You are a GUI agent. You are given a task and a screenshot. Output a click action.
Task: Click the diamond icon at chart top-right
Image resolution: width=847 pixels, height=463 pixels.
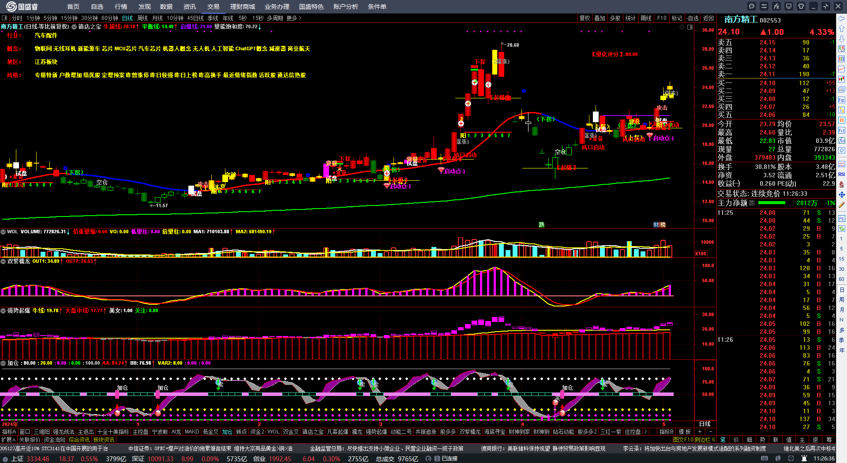(x=682, y=27)
